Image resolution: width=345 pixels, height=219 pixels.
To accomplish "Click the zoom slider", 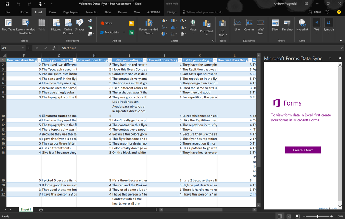I will (317, 216).
